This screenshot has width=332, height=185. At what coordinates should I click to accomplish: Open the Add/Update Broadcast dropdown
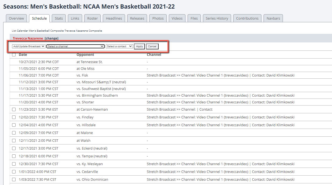pyautogui.click(x=29, y=46)
